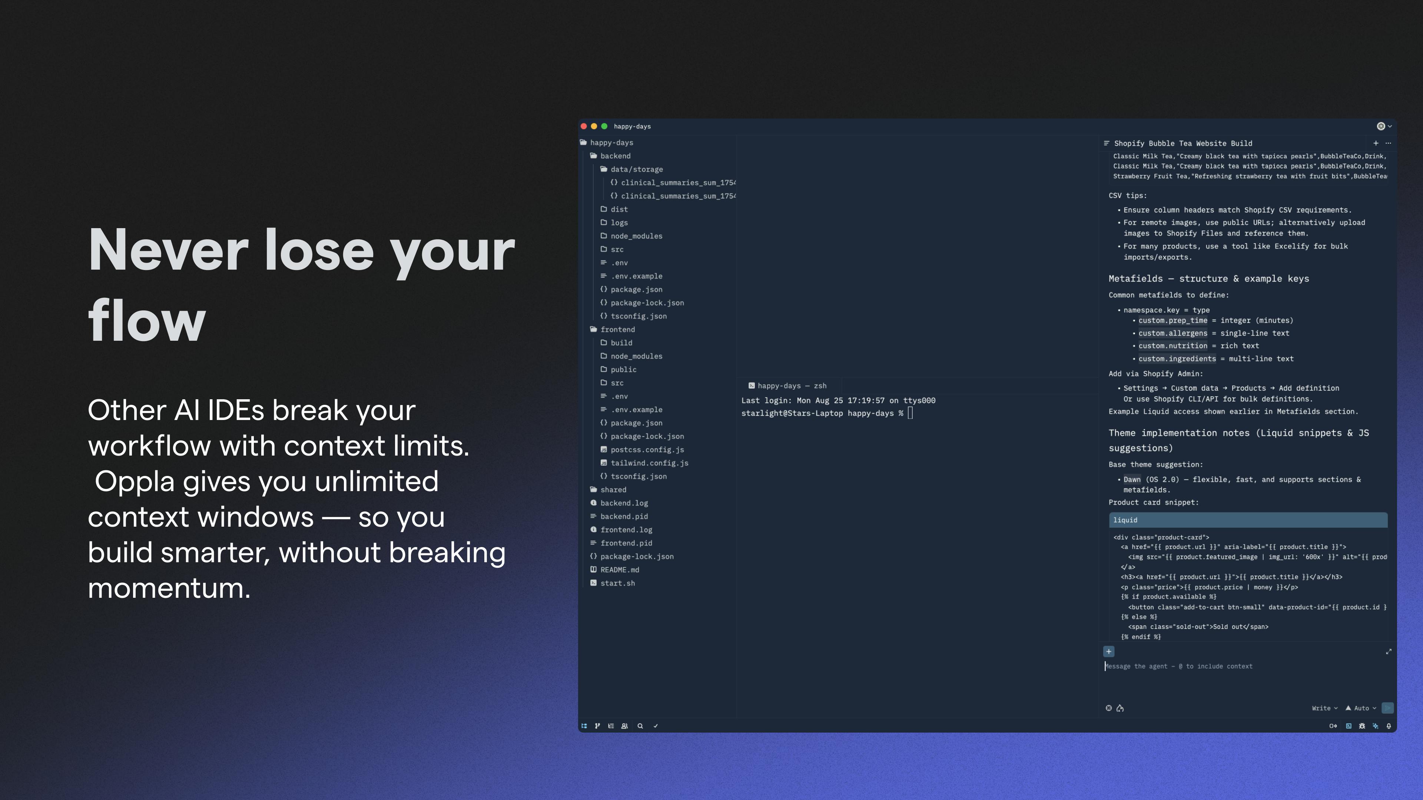Open the Auto model selector dropdown
This screenshot has width=1423, height=800.
tap(1361, 709)
